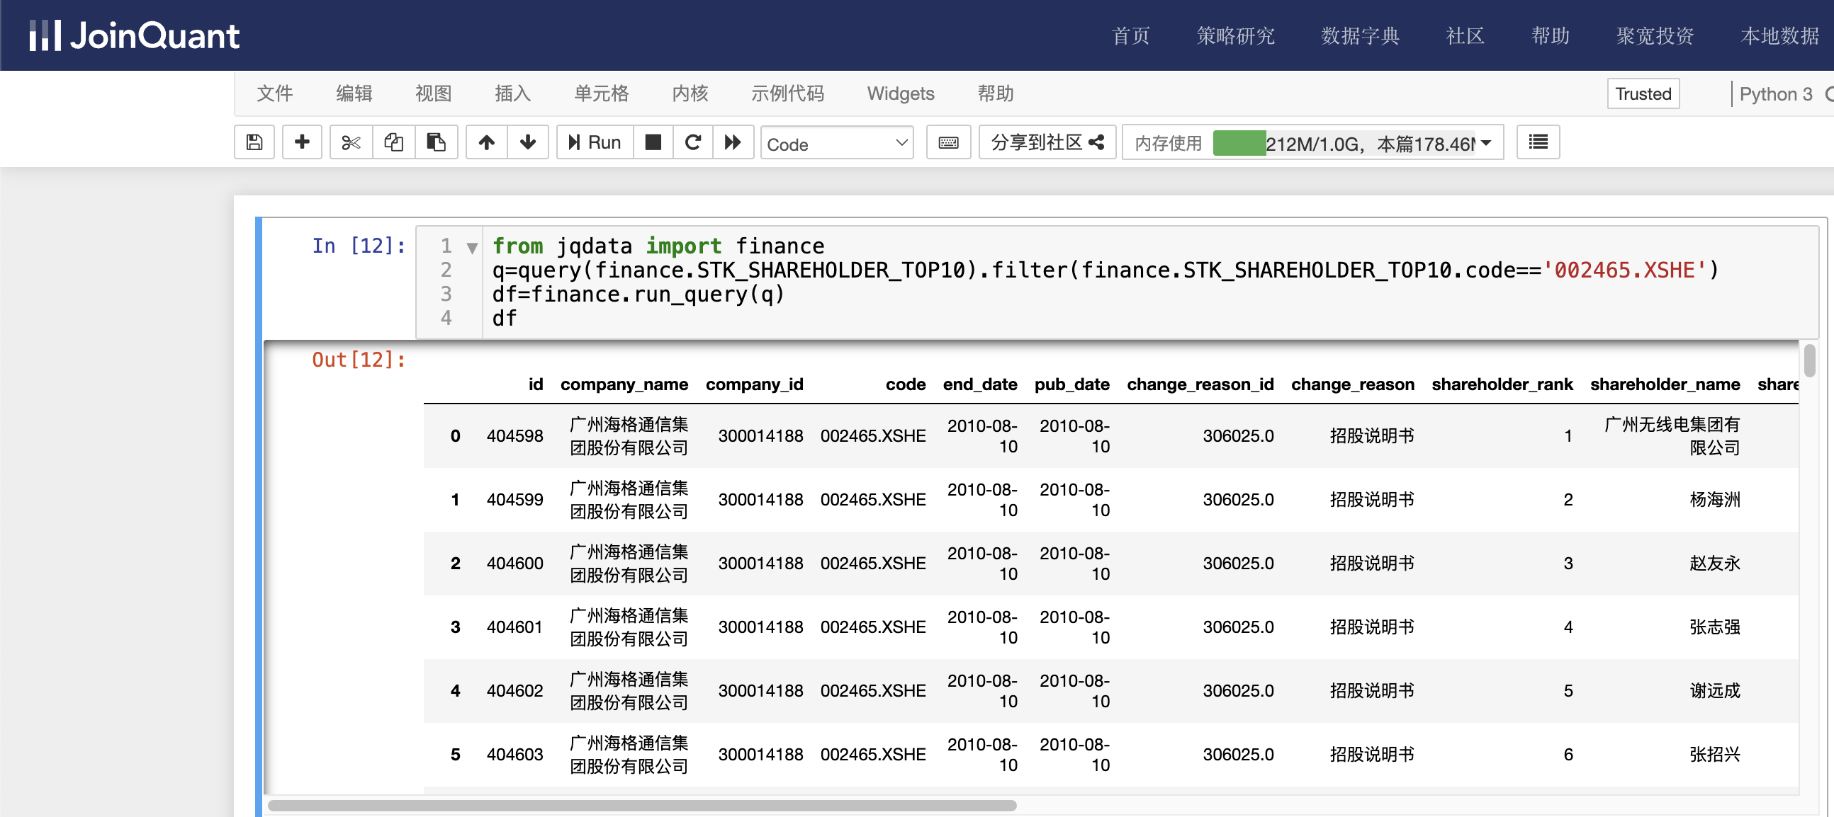This screenshot has width=1834, height=817.
Task: Open the 内核 kernel menu
Action: pos(690,94)
